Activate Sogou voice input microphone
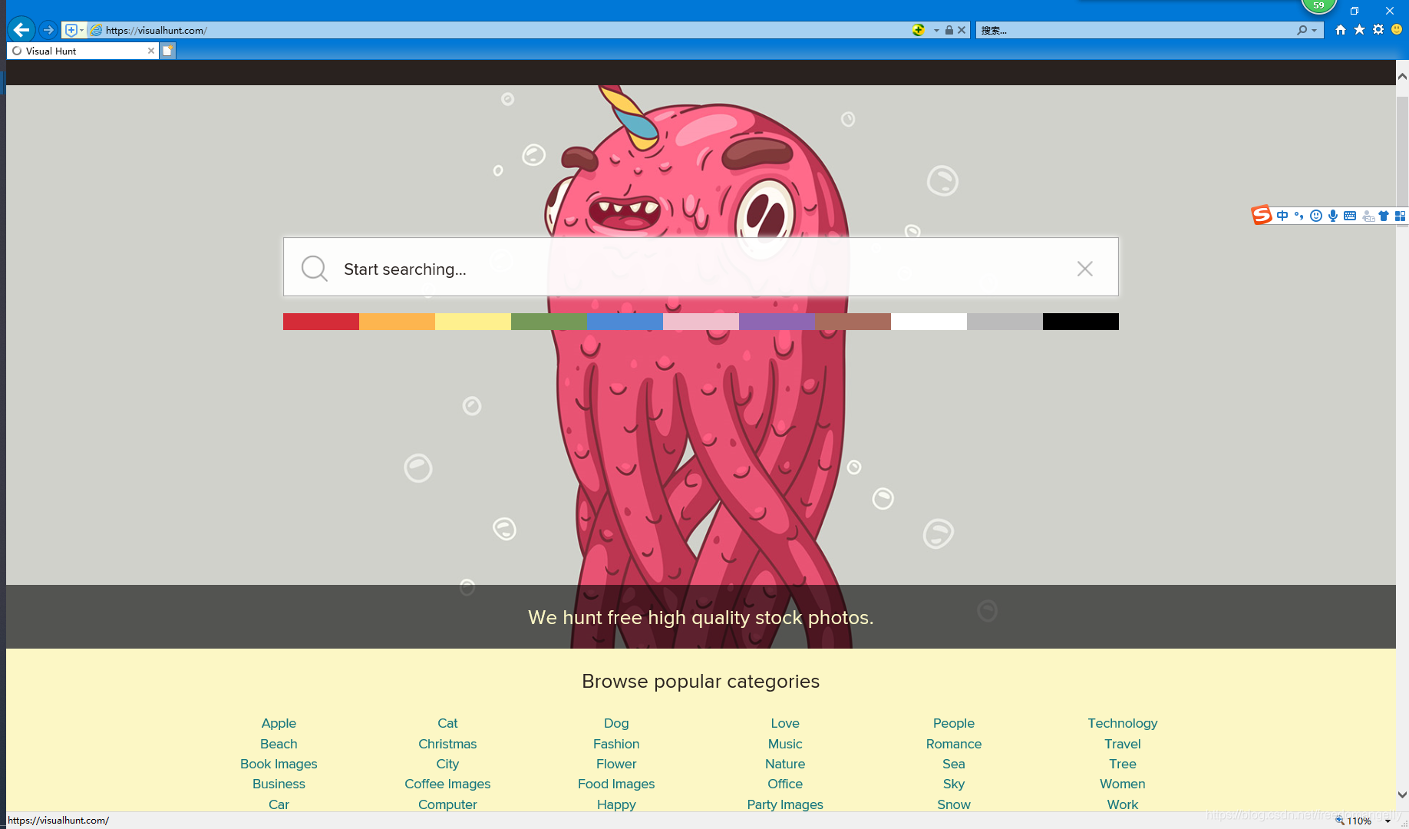1409x829 pixels. click(1333, 216)
